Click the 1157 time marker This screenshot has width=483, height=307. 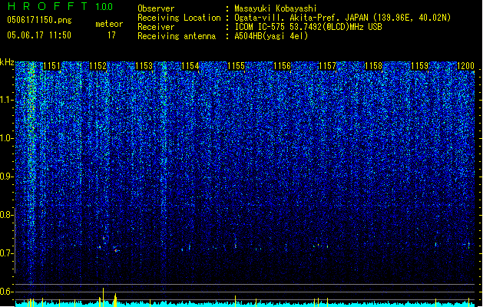click(327, 66)
